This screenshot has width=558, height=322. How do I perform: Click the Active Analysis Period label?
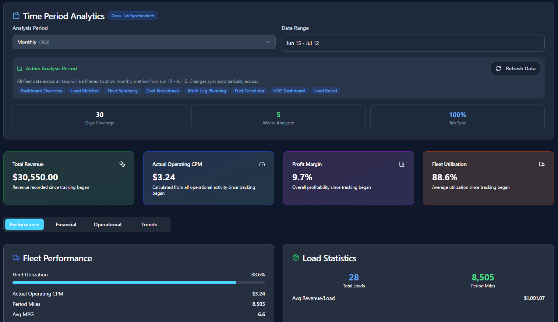click(x=51, y=68)
